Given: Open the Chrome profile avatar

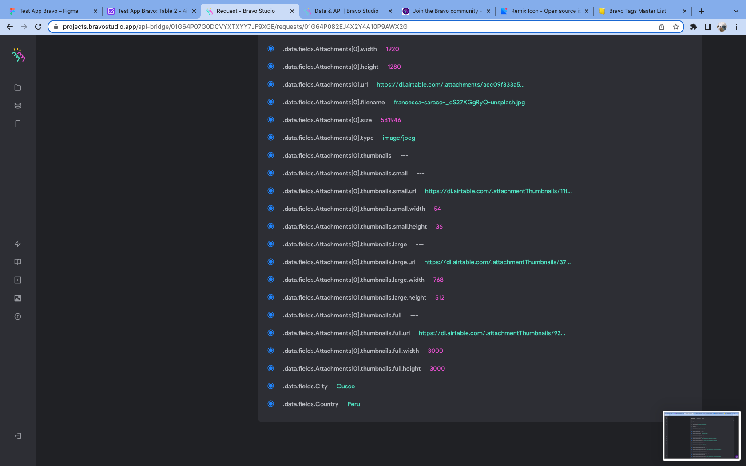Looking at the screenshot, I should pos(722,27).
